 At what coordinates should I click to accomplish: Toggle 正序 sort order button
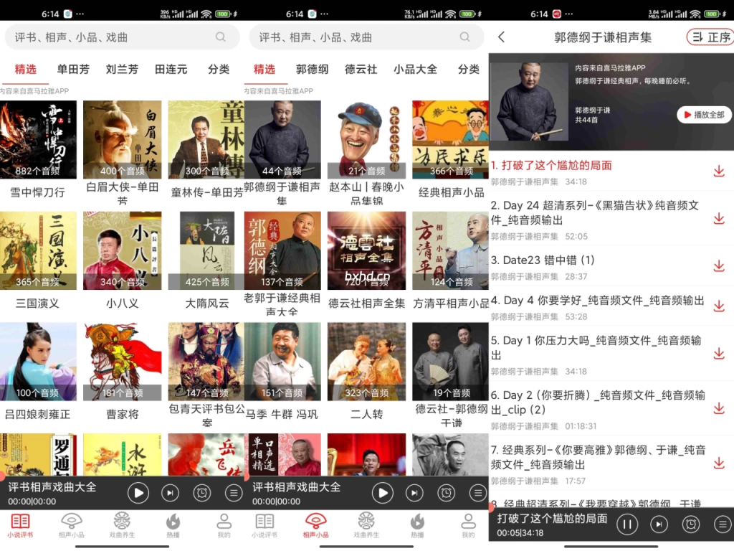click(x=710, y=37)
